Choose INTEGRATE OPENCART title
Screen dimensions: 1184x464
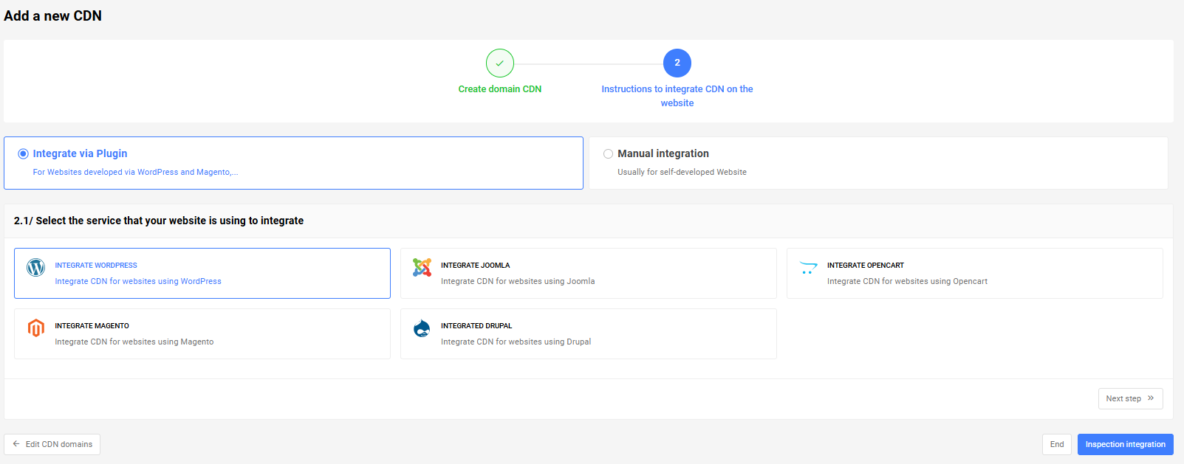pos(866,266)
